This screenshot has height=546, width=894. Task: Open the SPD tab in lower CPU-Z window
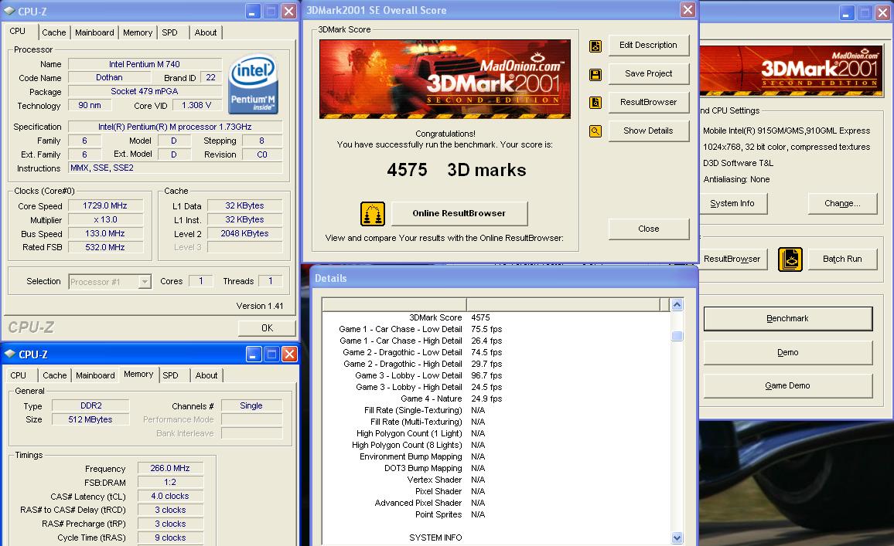(x=170, y=375)
